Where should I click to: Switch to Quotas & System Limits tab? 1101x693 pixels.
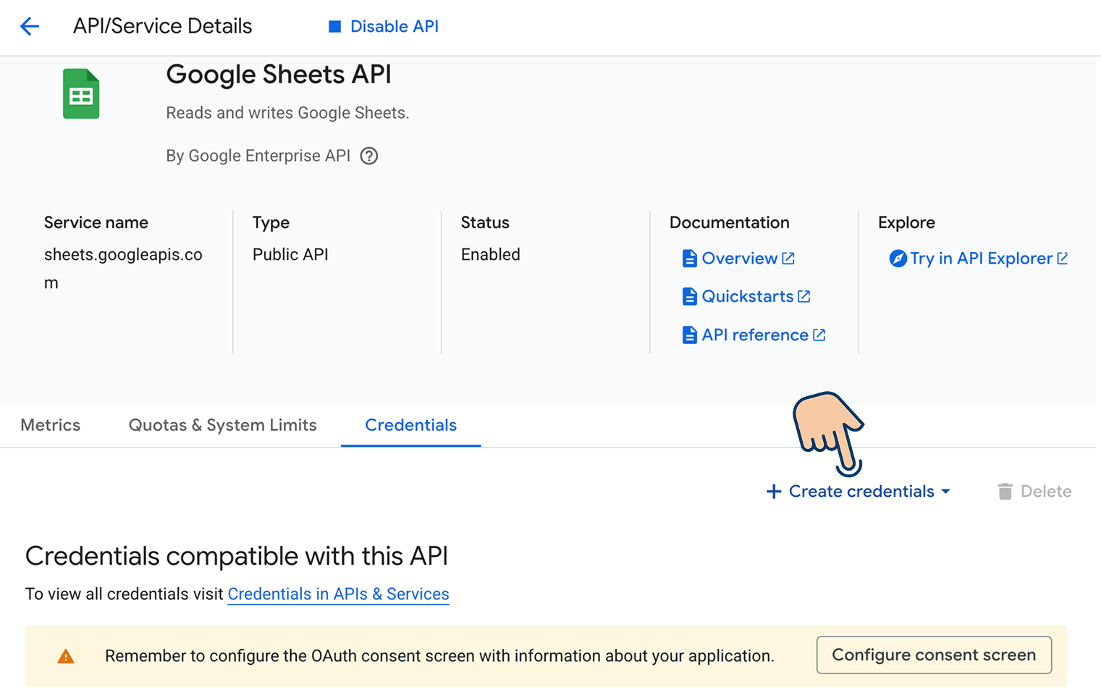click(223, 425)
